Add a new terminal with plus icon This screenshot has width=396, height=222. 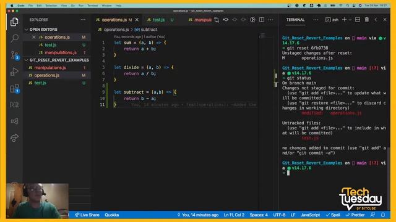click(x=344, y=20)
